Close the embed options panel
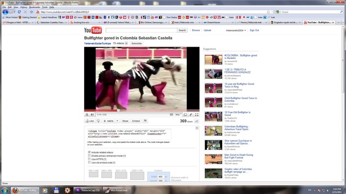 pos(197,128)
